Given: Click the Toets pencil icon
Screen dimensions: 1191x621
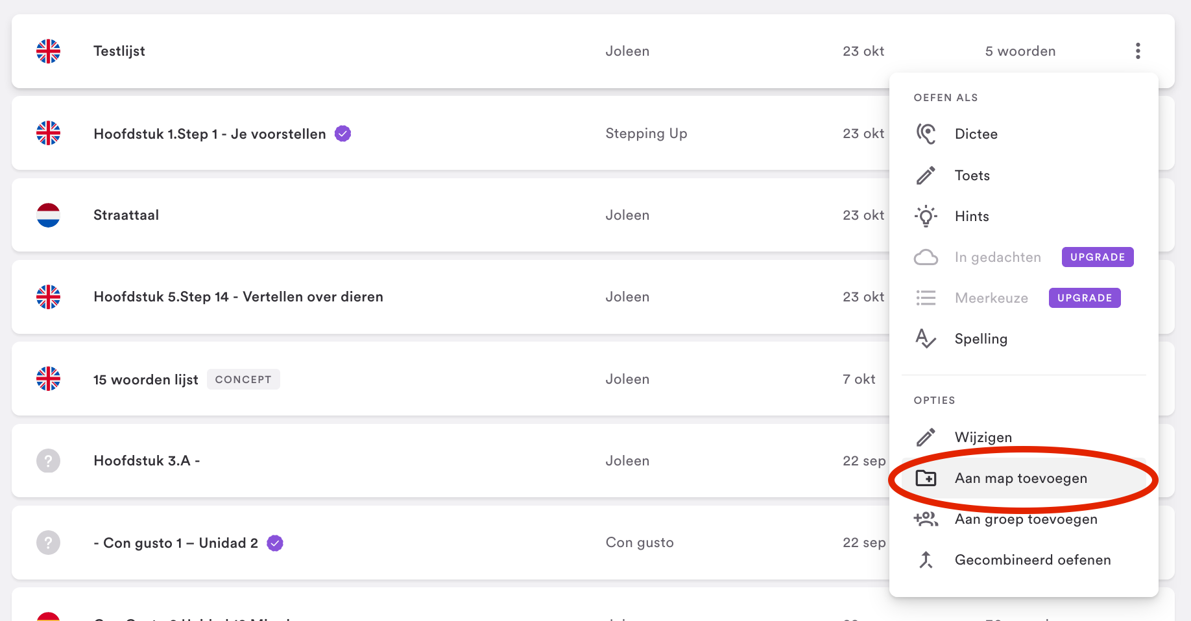Looking at the screenshot, I should click(x=926, y=175).
